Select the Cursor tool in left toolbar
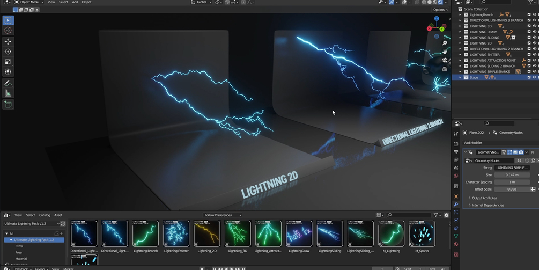The image size is (539, 270). tap(8, 30)
